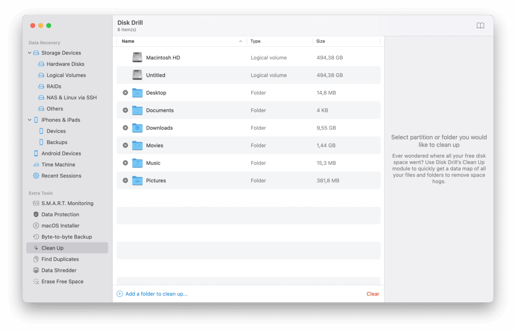
Task: Collapse the iPhones & iPads section
Action: coord(29,120)
